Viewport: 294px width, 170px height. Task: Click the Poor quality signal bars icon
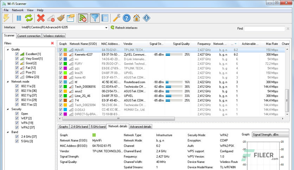(22, 72)
